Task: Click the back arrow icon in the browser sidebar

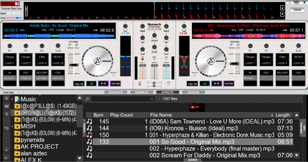Action: point(7,129)
